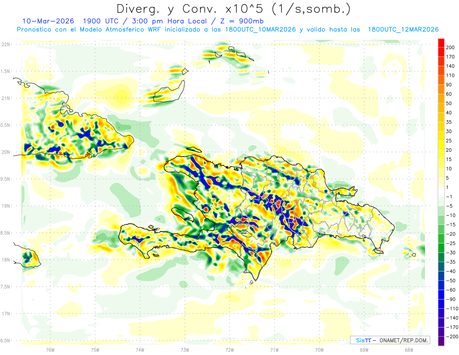
Task: Click the color bar label "10"
Action: click(449, 169)
